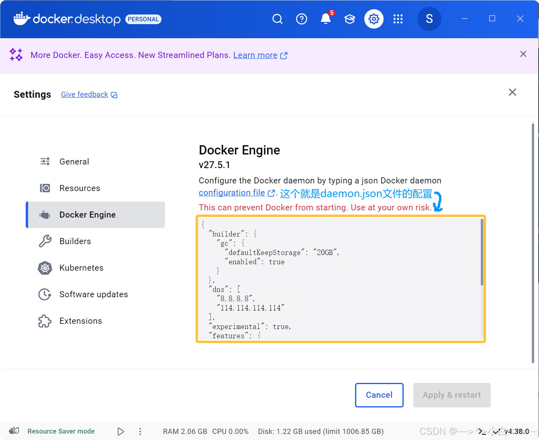Select Kubernetes settings tab
Image resolution: width=539 pixels, height=440 pixels.
coord(96,268)
